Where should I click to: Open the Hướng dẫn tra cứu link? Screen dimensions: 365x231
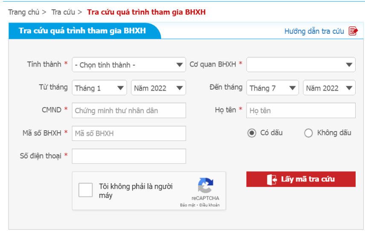tap(314, 31)
